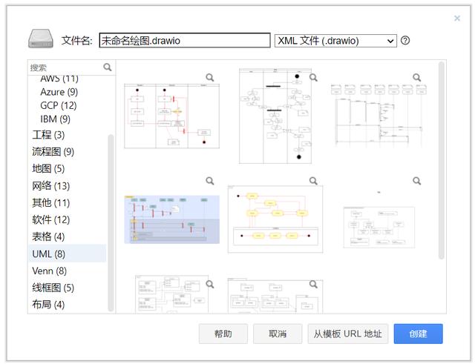Open the 网络 (13) category
The height and width of the screenshot is (364, 475).
[x=50, y=185]
